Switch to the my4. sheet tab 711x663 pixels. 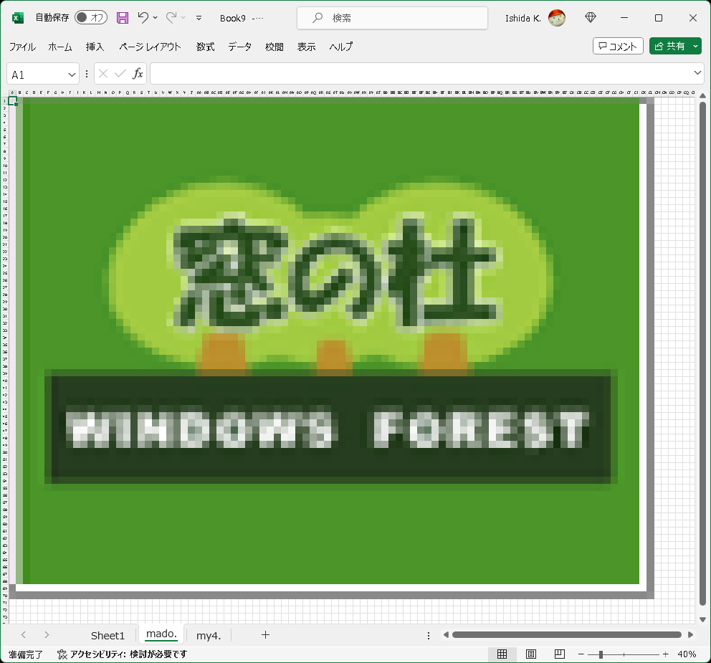pos(208,635)
